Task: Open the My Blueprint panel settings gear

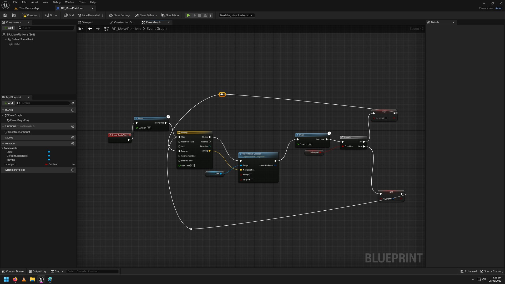Action: 73,103
